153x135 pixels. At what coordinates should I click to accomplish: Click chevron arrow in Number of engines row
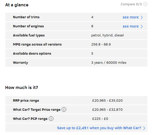142,26
